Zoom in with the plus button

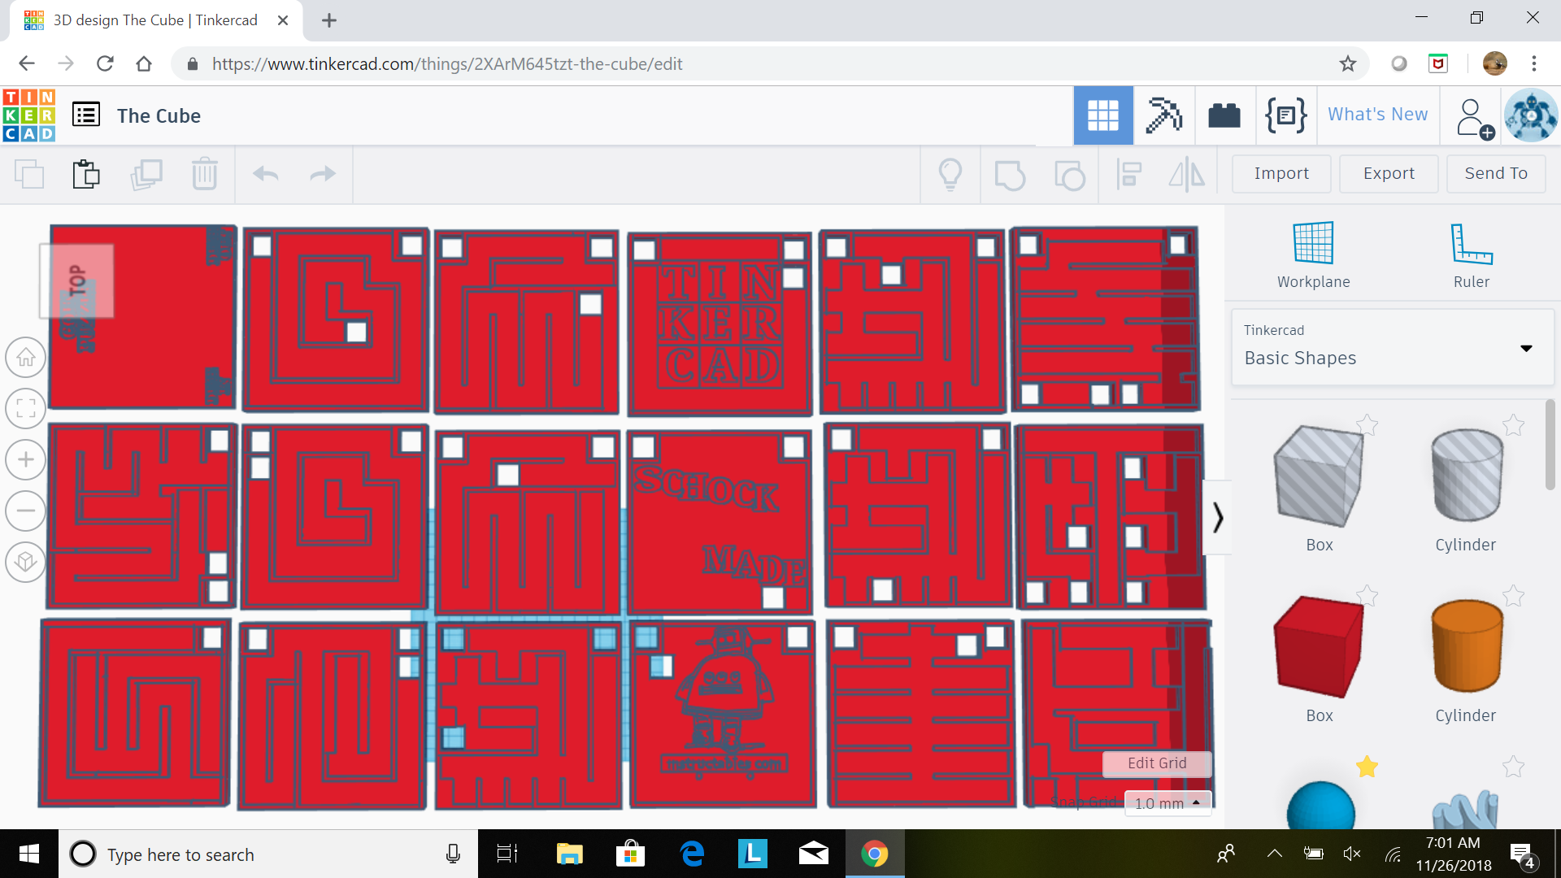click(x=26, y=459)
